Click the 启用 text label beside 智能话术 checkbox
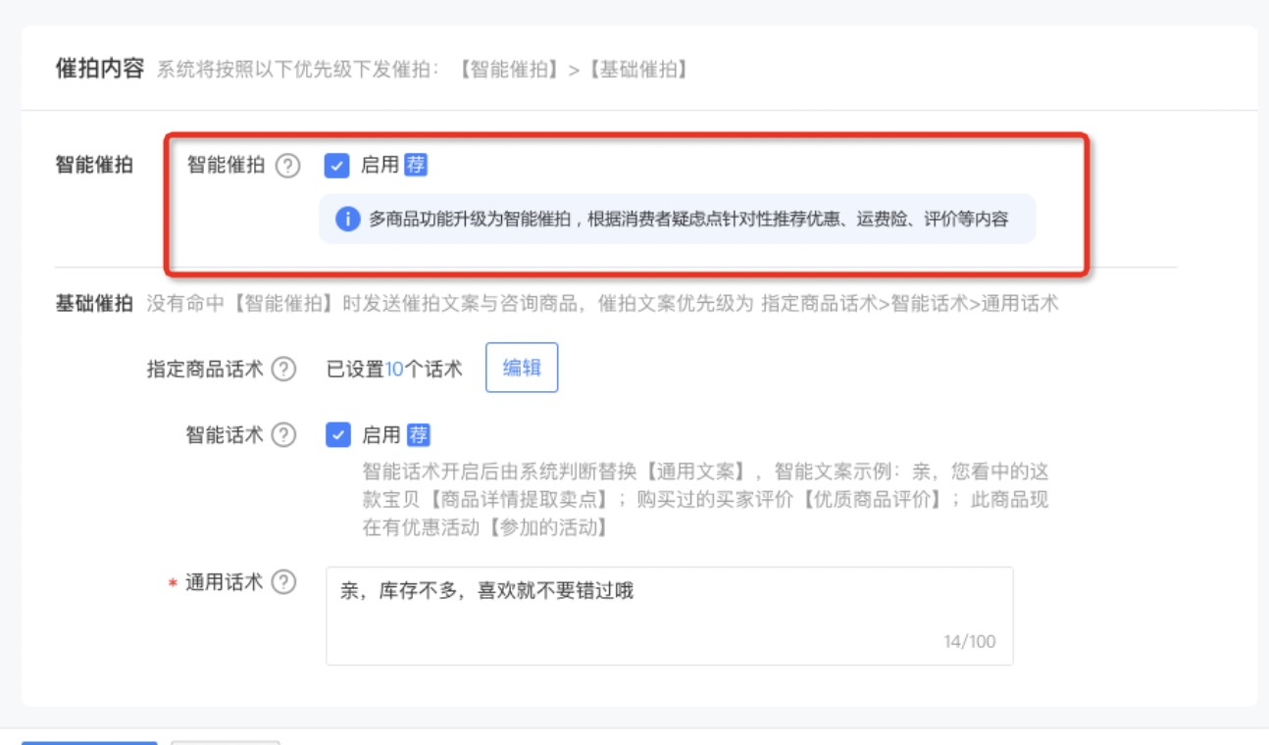Viewport: 1269px width, 745px height. [x=381, y=434]
